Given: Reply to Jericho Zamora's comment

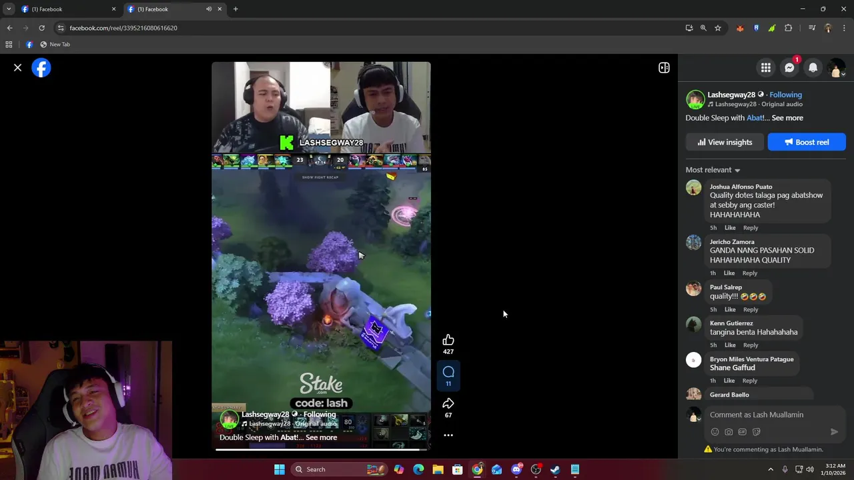Looking at the screenshot, I should (750, 273).
